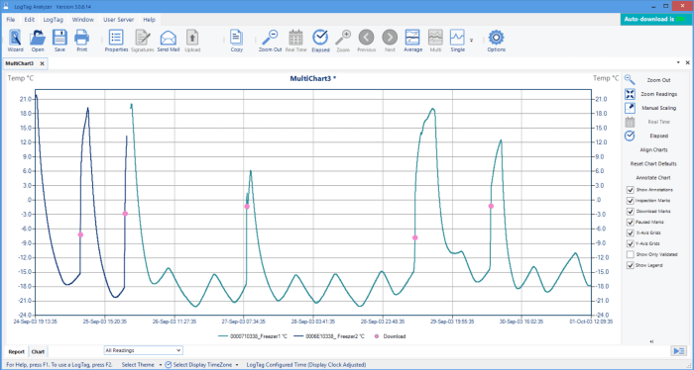Click Annotate Chart in the side panel
The image size is (694, 370).
653,177
